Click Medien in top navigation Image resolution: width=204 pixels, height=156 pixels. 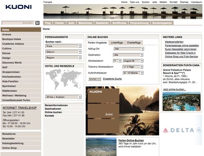pos(163,2)
